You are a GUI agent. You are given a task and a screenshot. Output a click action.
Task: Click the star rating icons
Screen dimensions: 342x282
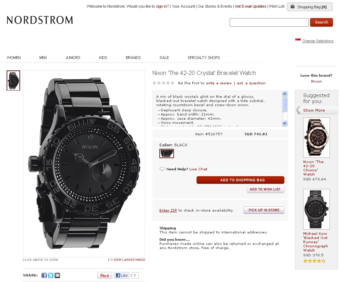pyautogui.click(x=164, y=83)
